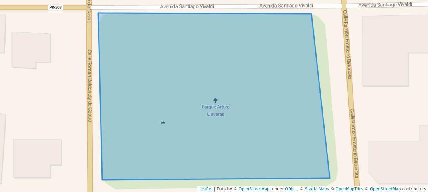Follow the ODbL license link

(291, 189)
